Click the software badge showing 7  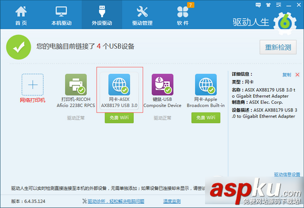[x=191, y=5]
